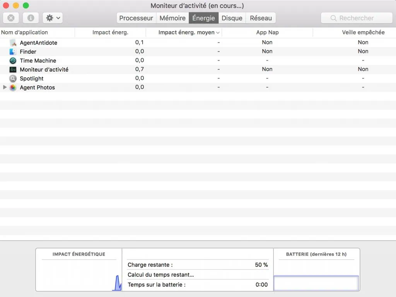Click the Time Machine app icon
This screenshot has width=396, height=297.
click(x=13, y=61)
